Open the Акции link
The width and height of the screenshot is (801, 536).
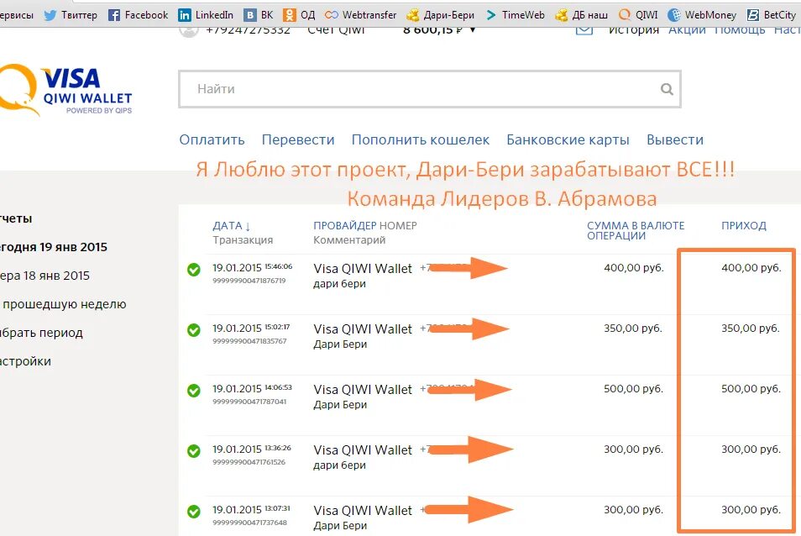(x=687, y=30)
